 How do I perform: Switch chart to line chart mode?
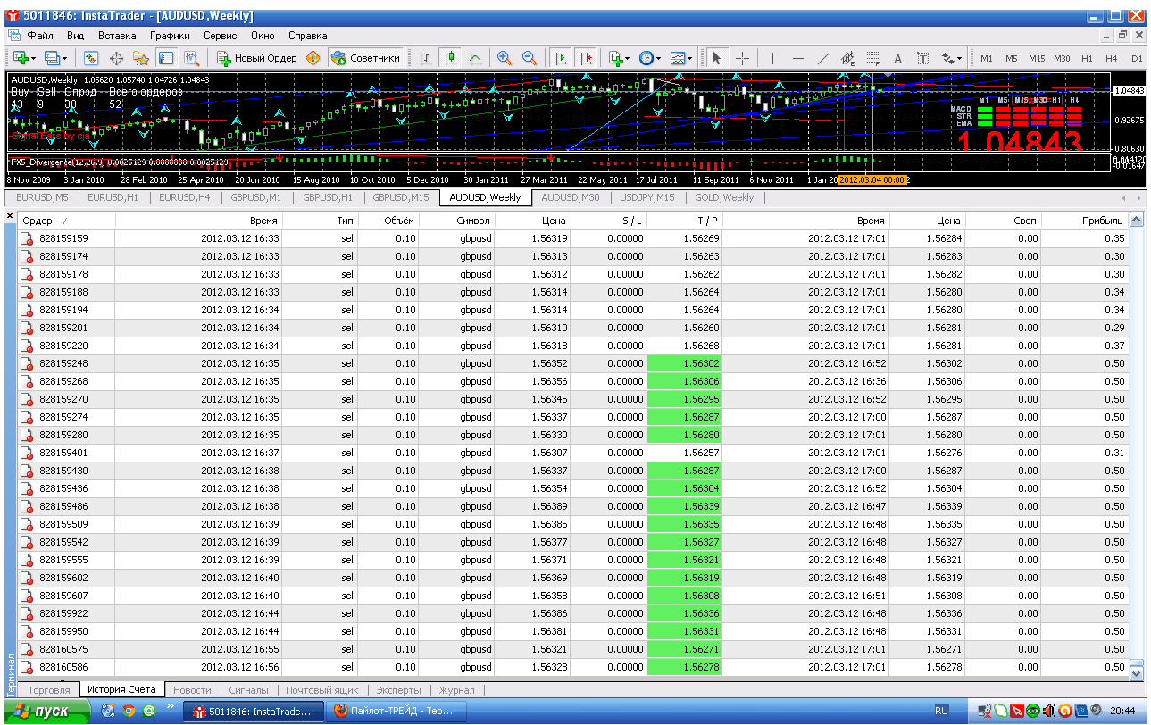[x=475, y=58]
